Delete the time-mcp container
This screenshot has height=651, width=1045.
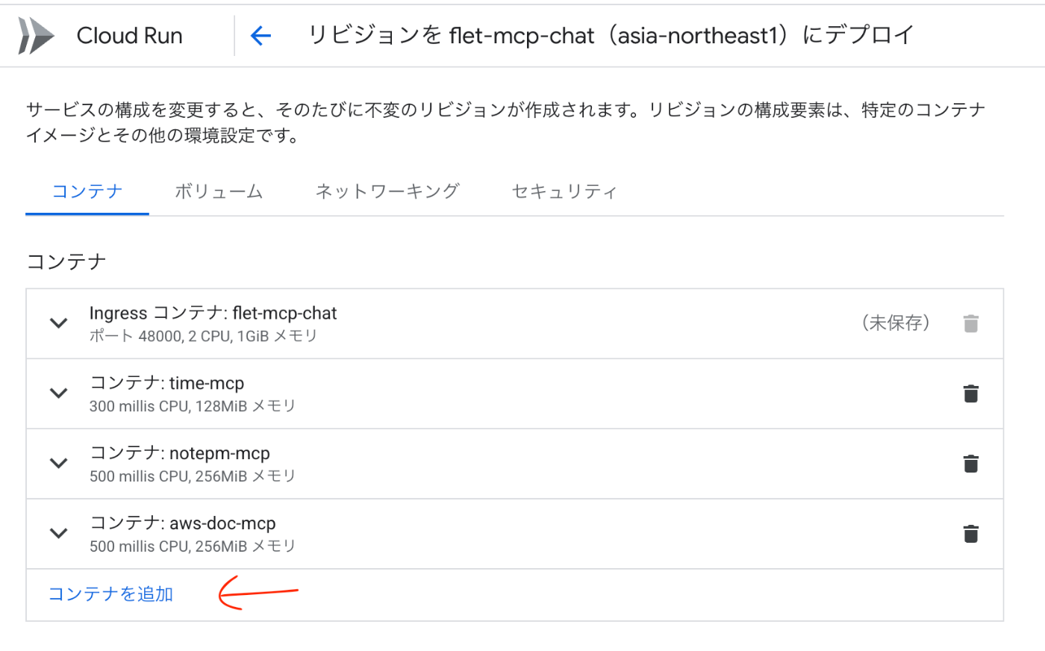(970, 393)
